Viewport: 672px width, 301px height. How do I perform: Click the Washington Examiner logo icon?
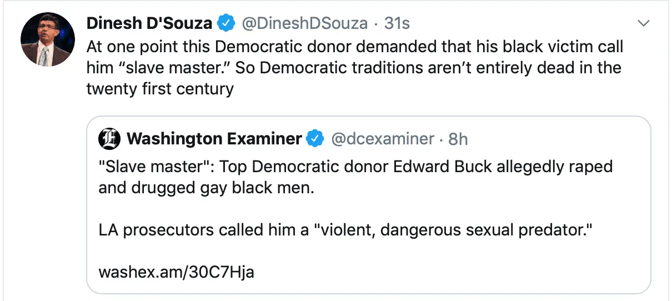109,139
